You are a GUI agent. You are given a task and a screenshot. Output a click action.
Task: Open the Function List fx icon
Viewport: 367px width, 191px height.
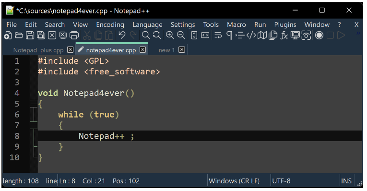[284, 36]
